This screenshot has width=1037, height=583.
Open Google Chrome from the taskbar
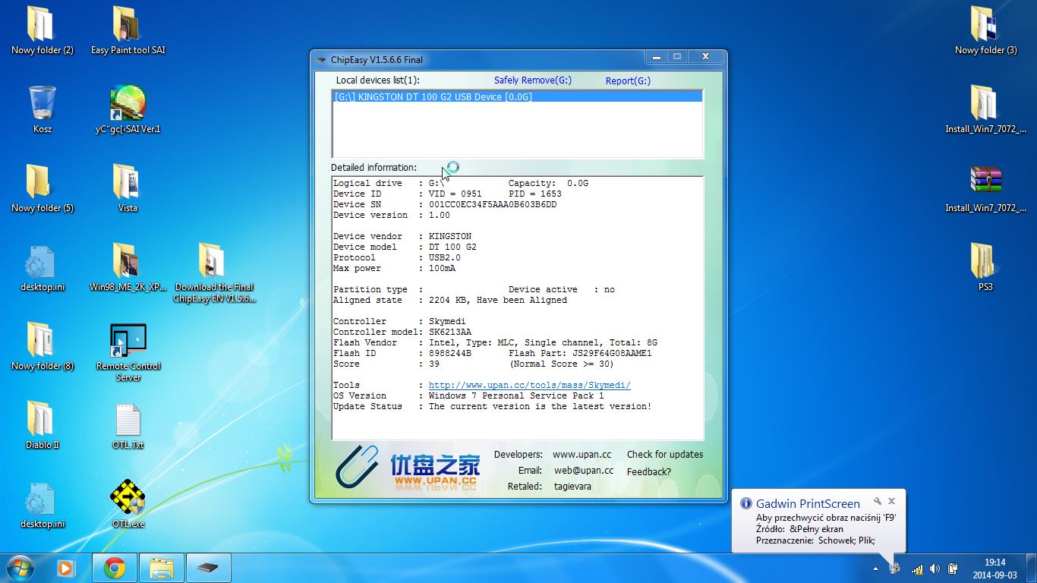115,568
